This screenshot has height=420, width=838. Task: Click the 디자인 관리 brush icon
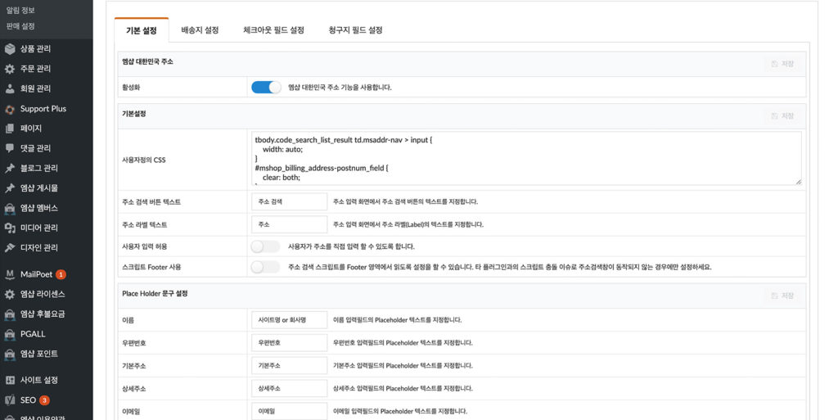click(10, 247)
